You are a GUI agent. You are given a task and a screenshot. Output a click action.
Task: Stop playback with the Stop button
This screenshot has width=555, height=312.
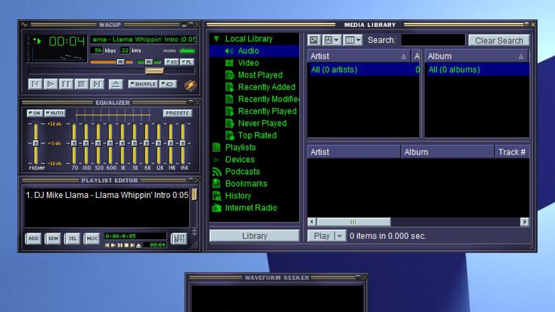tap(82, 84)
